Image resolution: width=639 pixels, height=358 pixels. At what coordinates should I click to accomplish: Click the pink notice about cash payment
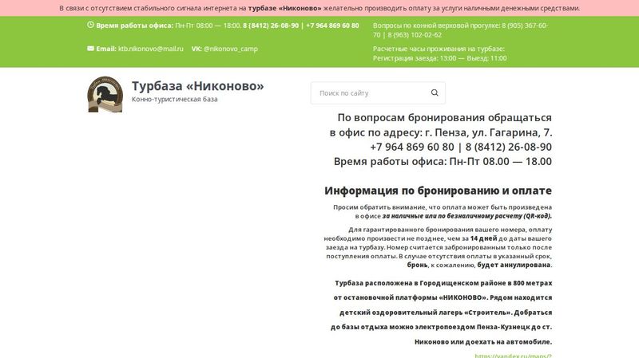[319, 8]
